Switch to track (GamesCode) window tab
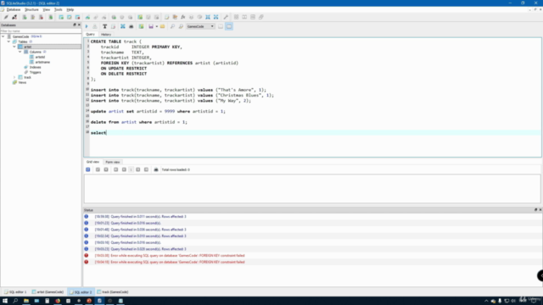This screenshot has height=305, width=543. pyautogui.click(x=113, y=291)
